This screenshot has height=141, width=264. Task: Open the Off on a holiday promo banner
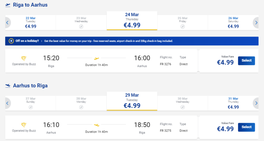(132, 41)
